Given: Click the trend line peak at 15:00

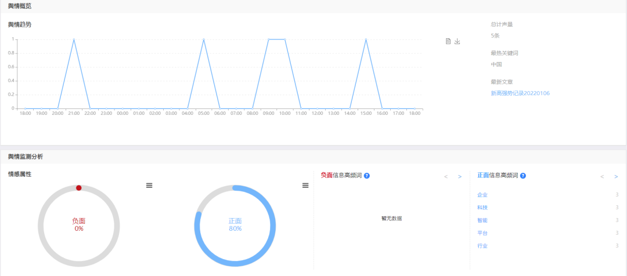Looking at the screenshot, I should (x=366, y=39).
